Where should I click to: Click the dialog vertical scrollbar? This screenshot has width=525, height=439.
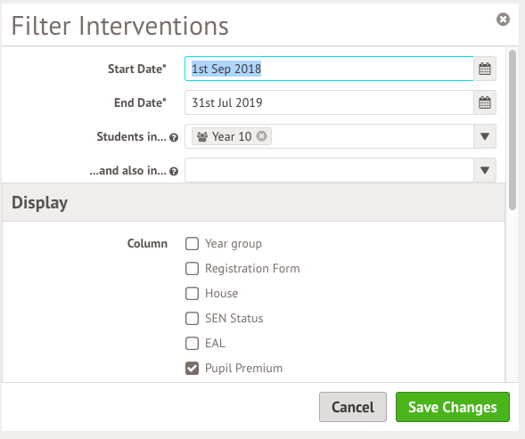[513, 130]
